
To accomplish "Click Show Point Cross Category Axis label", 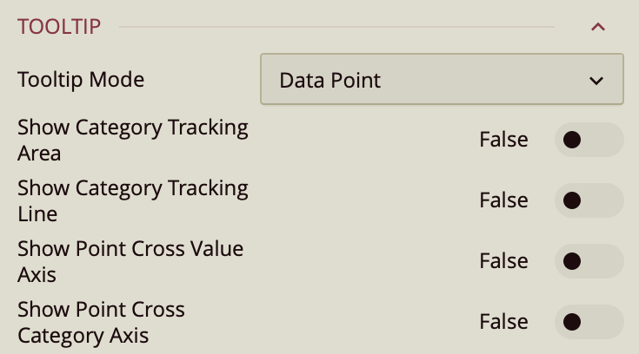I will [x=101, y=322].
